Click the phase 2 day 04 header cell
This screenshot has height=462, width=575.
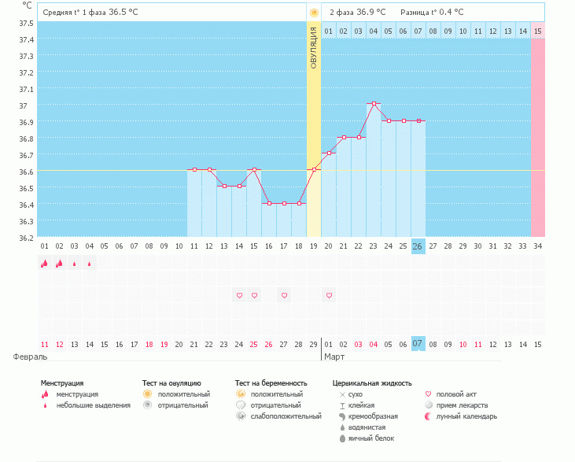[373, 31]
